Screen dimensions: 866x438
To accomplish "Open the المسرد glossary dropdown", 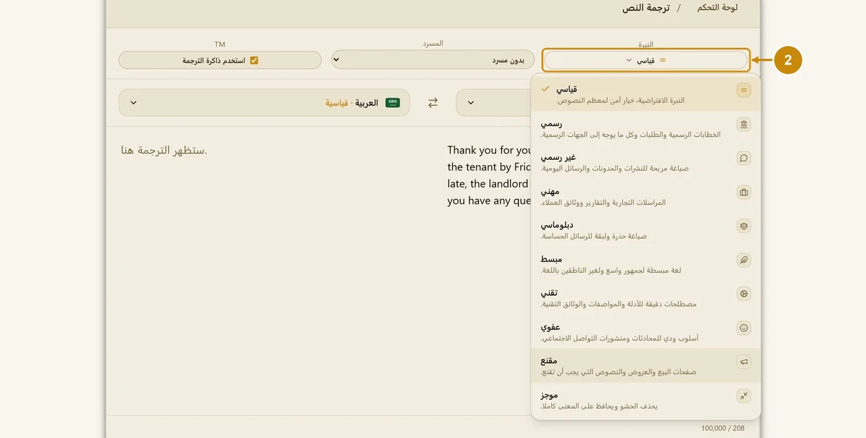I will coord(433,60).
